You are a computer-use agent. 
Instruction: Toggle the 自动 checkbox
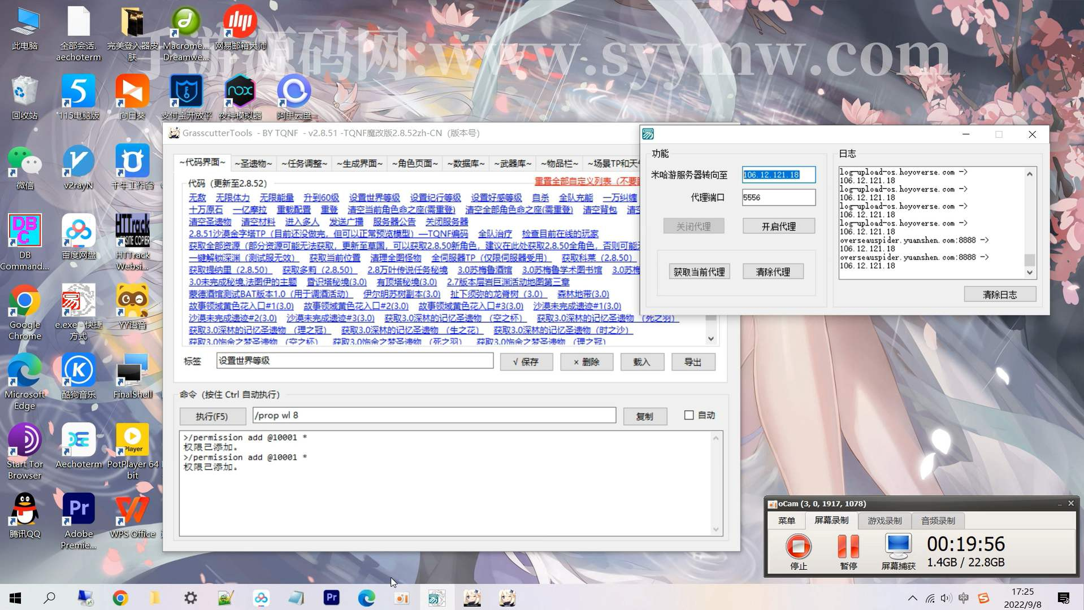coord(689,415)
